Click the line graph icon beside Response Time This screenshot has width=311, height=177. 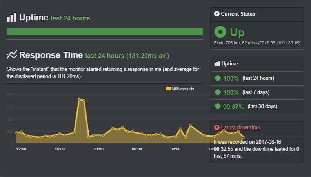12,55
